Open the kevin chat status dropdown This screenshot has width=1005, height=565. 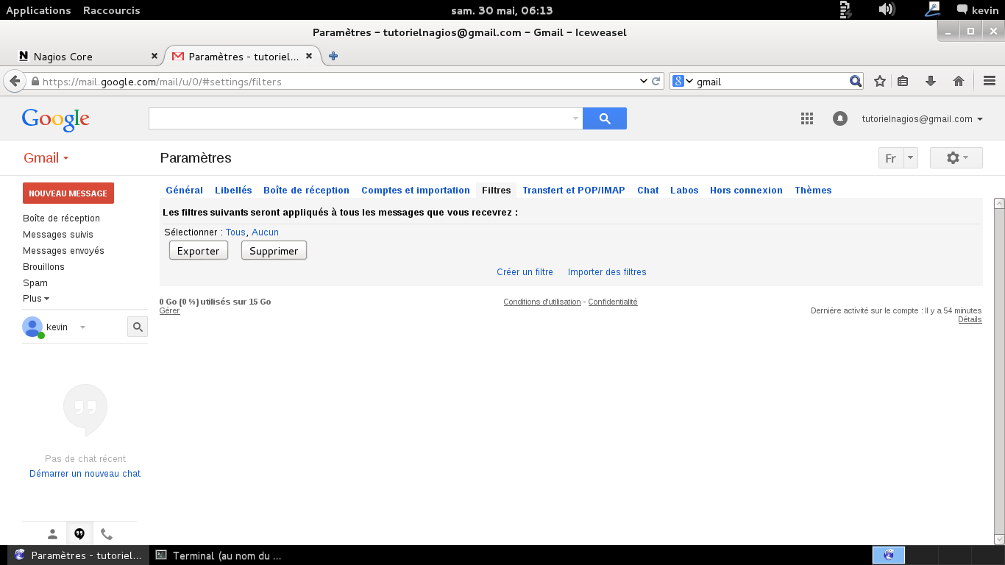(82, 327)
